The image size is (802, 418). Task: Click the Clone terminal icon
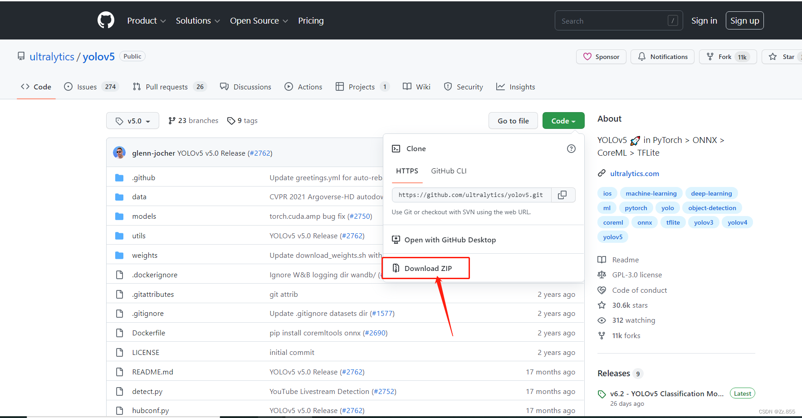[x=396, y=148]
